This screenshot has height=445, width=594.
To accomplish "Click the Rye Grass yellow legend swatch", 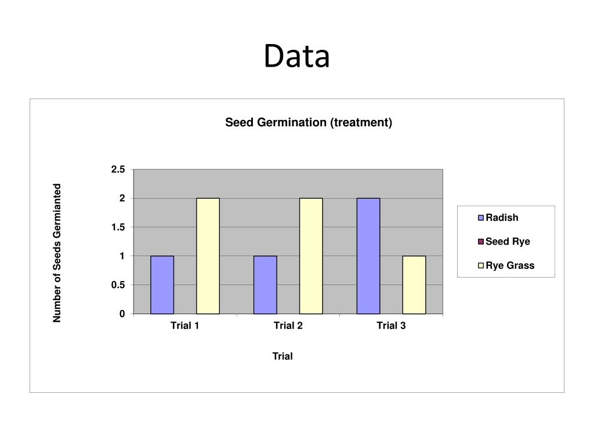I will pos(481,265).
